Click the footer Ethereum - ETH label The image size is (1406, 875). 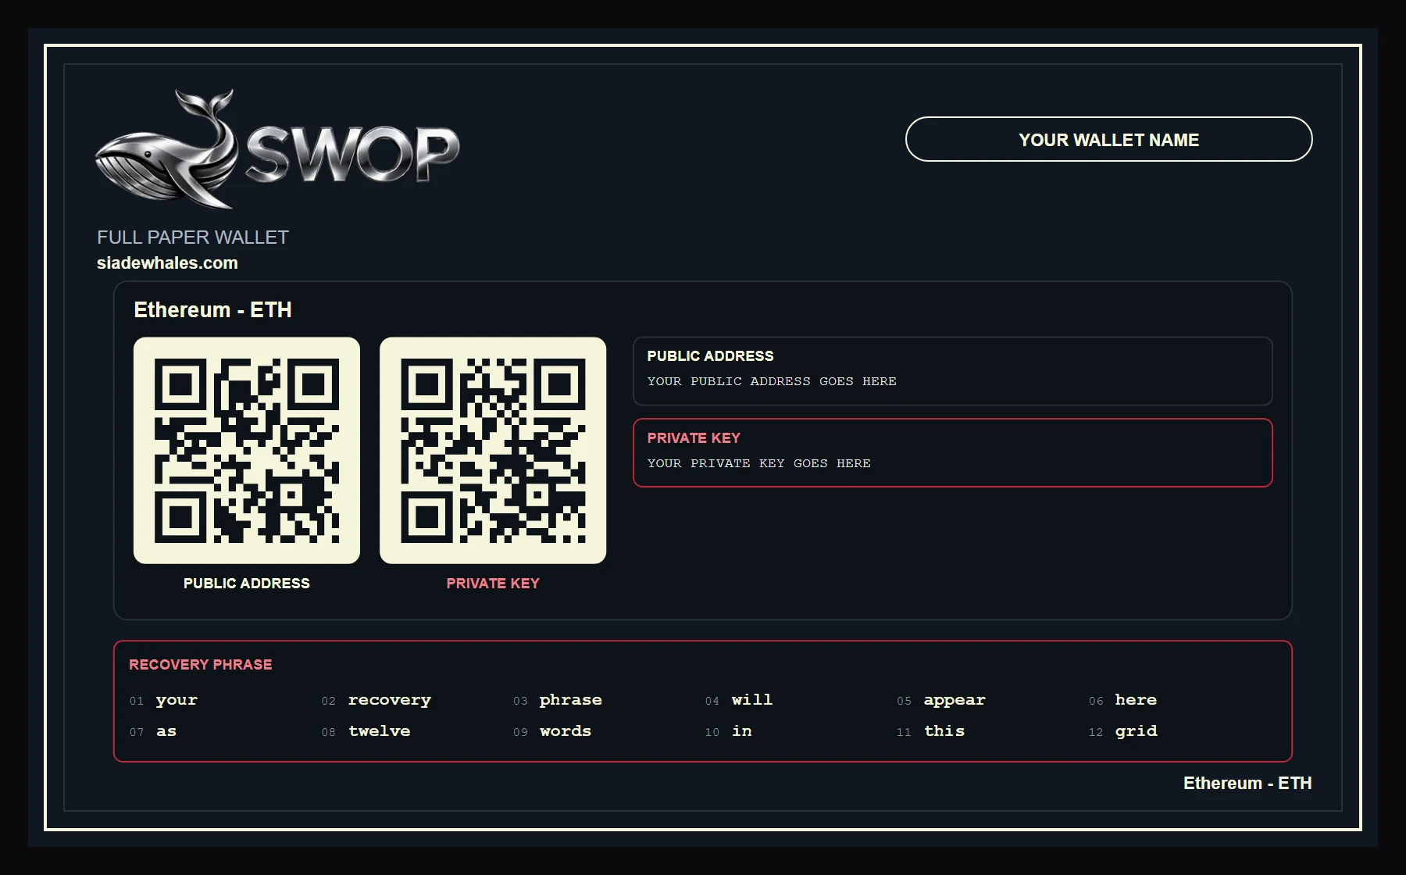click(1247, 783)
